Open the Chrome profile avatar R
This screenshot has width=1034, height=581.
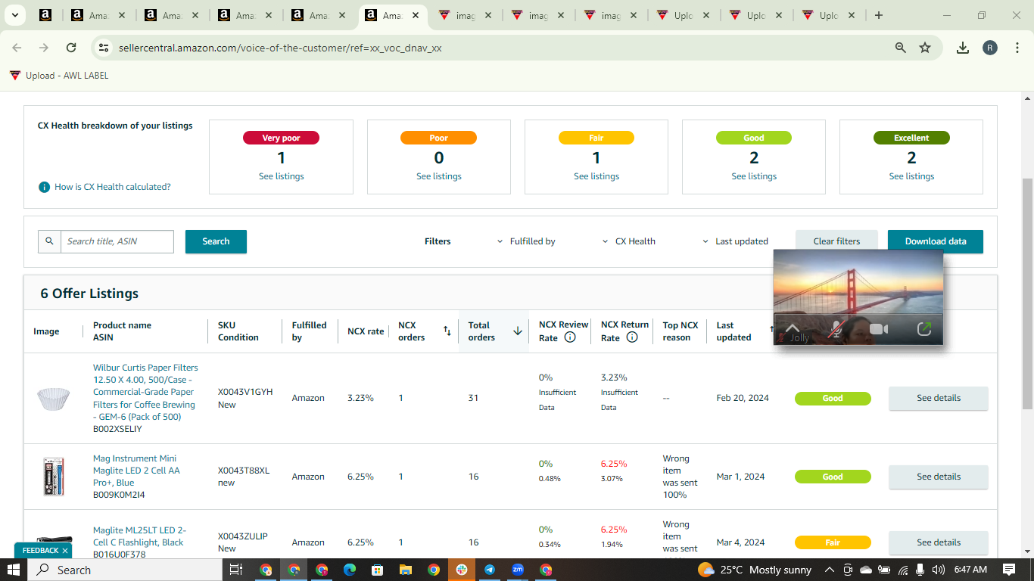coord(990,48)
